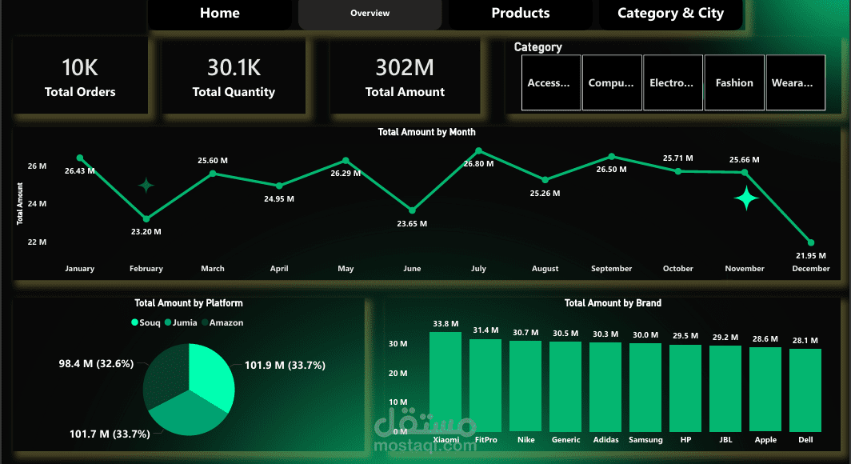
Task: Click the HP brand bar
Action: coord(685,388)
